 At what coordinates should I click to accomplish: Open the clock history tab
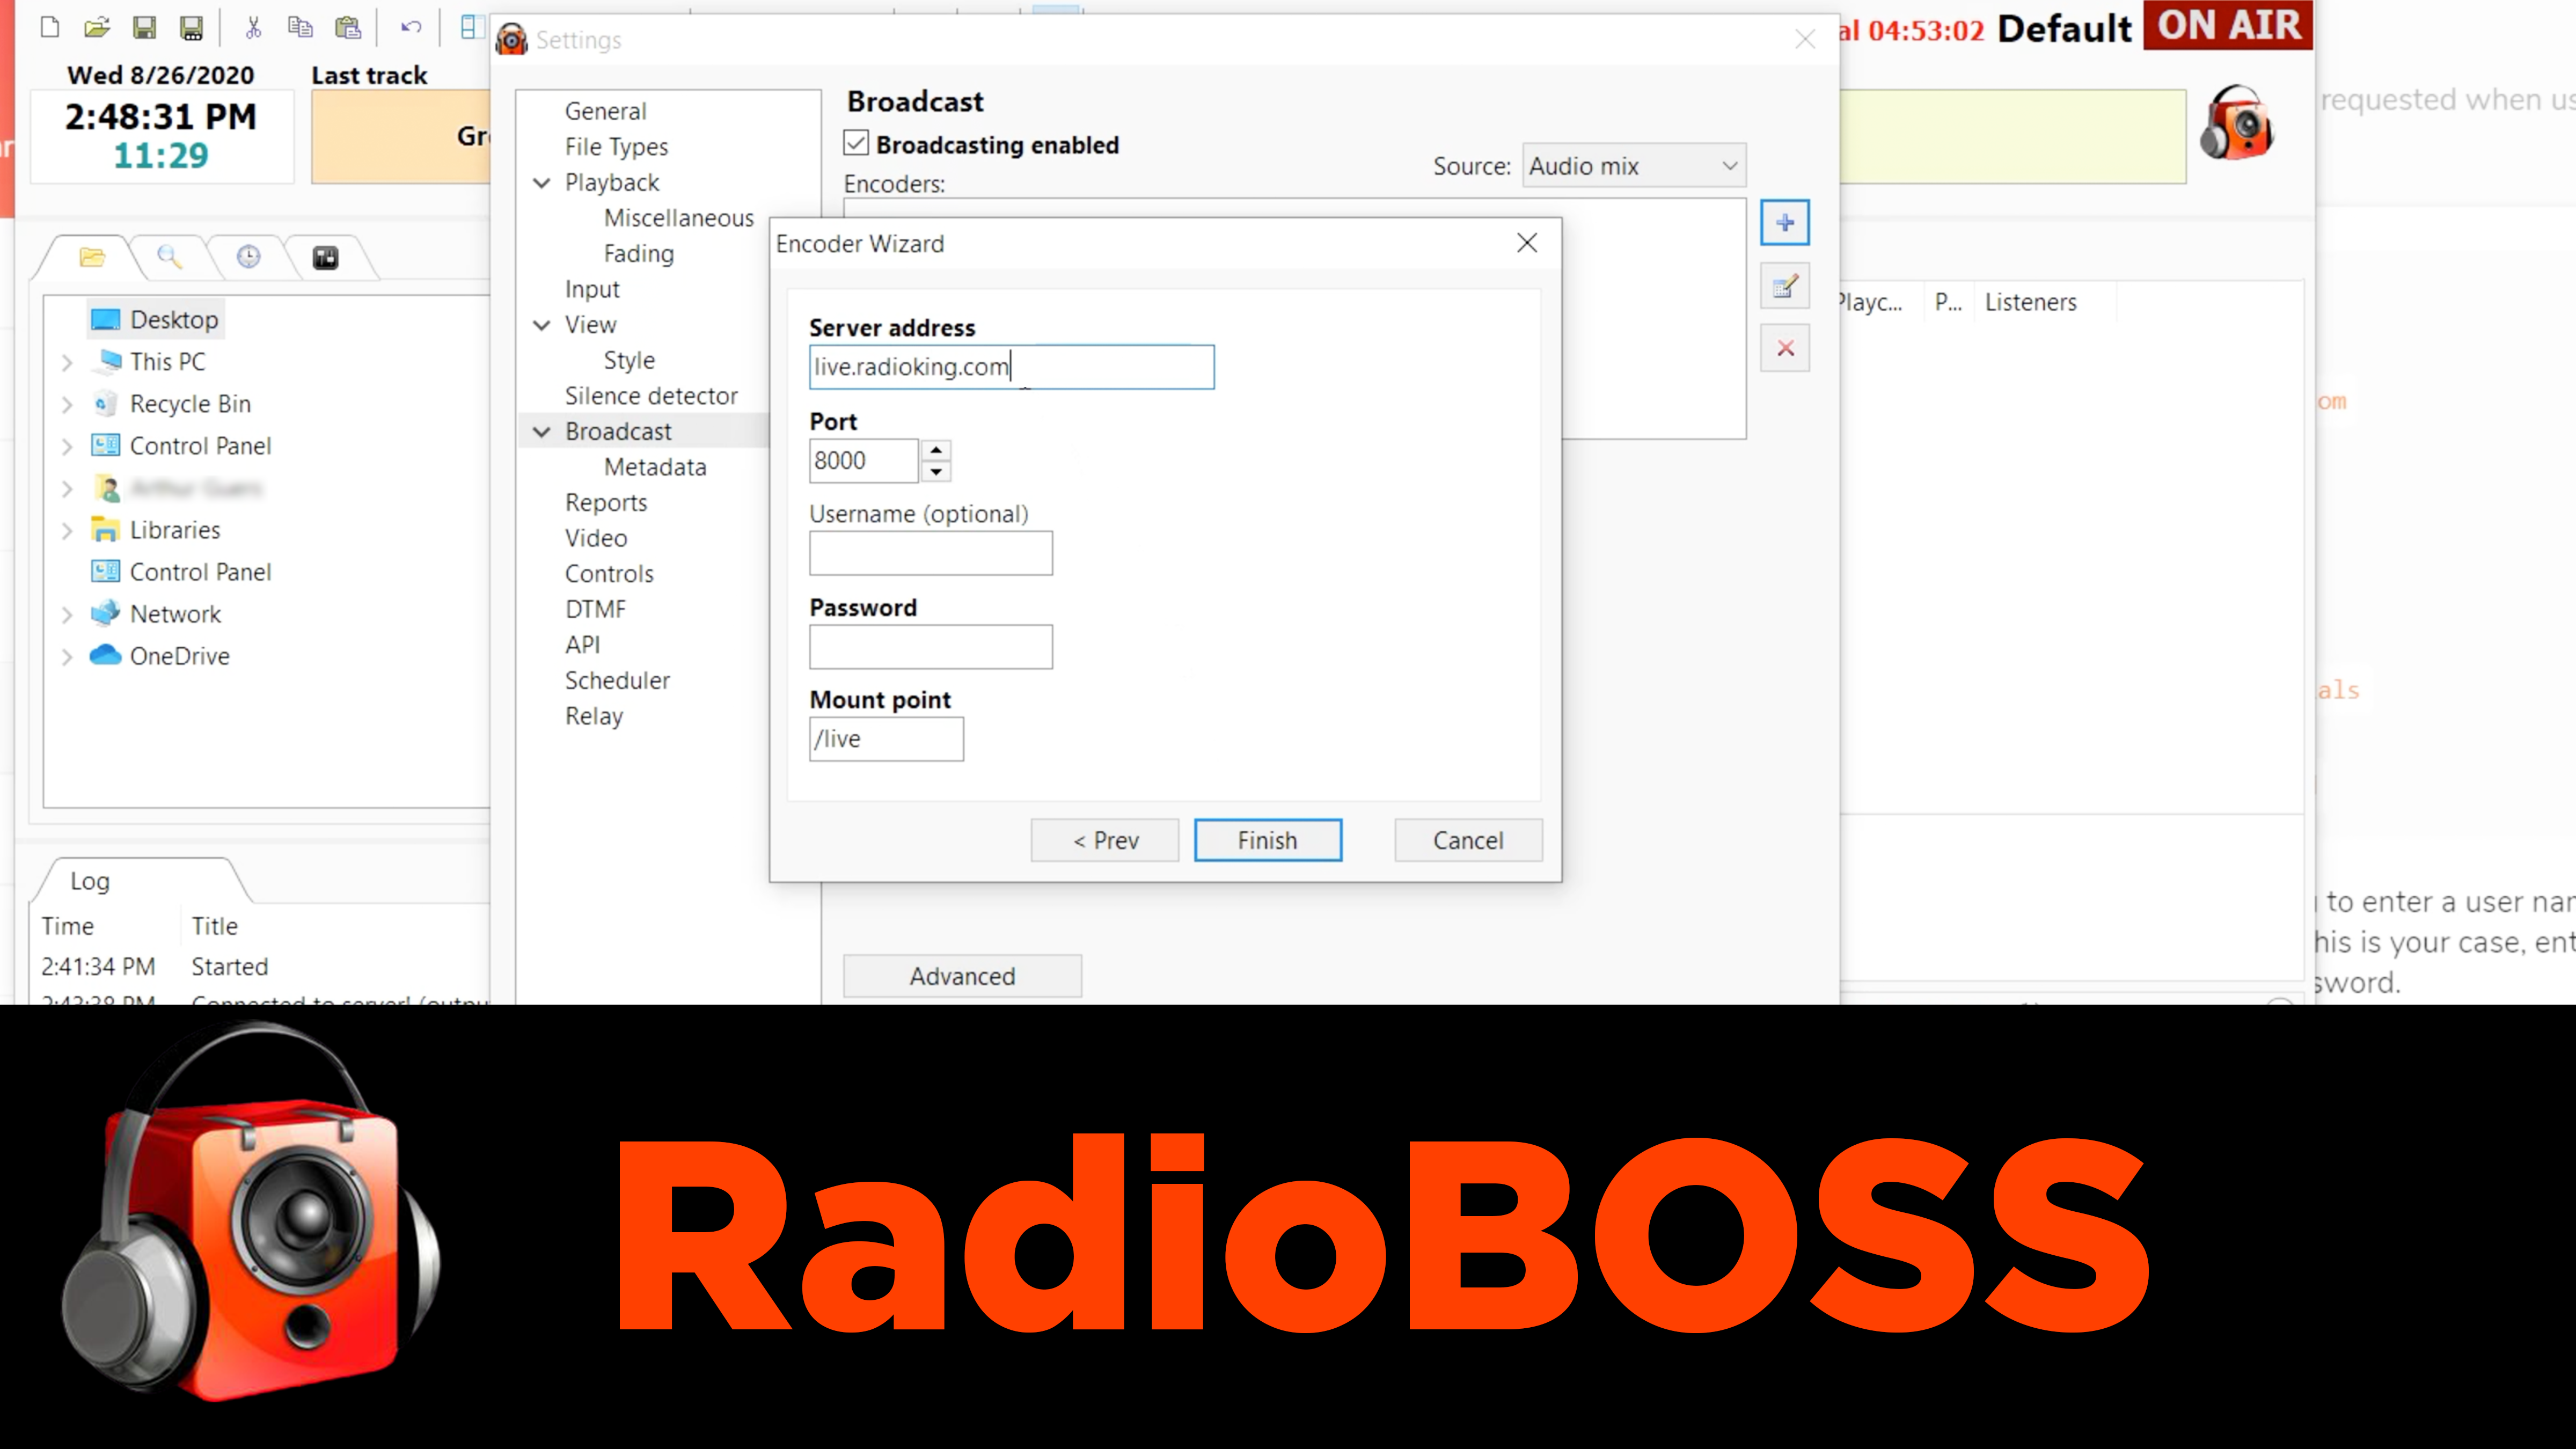coord(248,257)
